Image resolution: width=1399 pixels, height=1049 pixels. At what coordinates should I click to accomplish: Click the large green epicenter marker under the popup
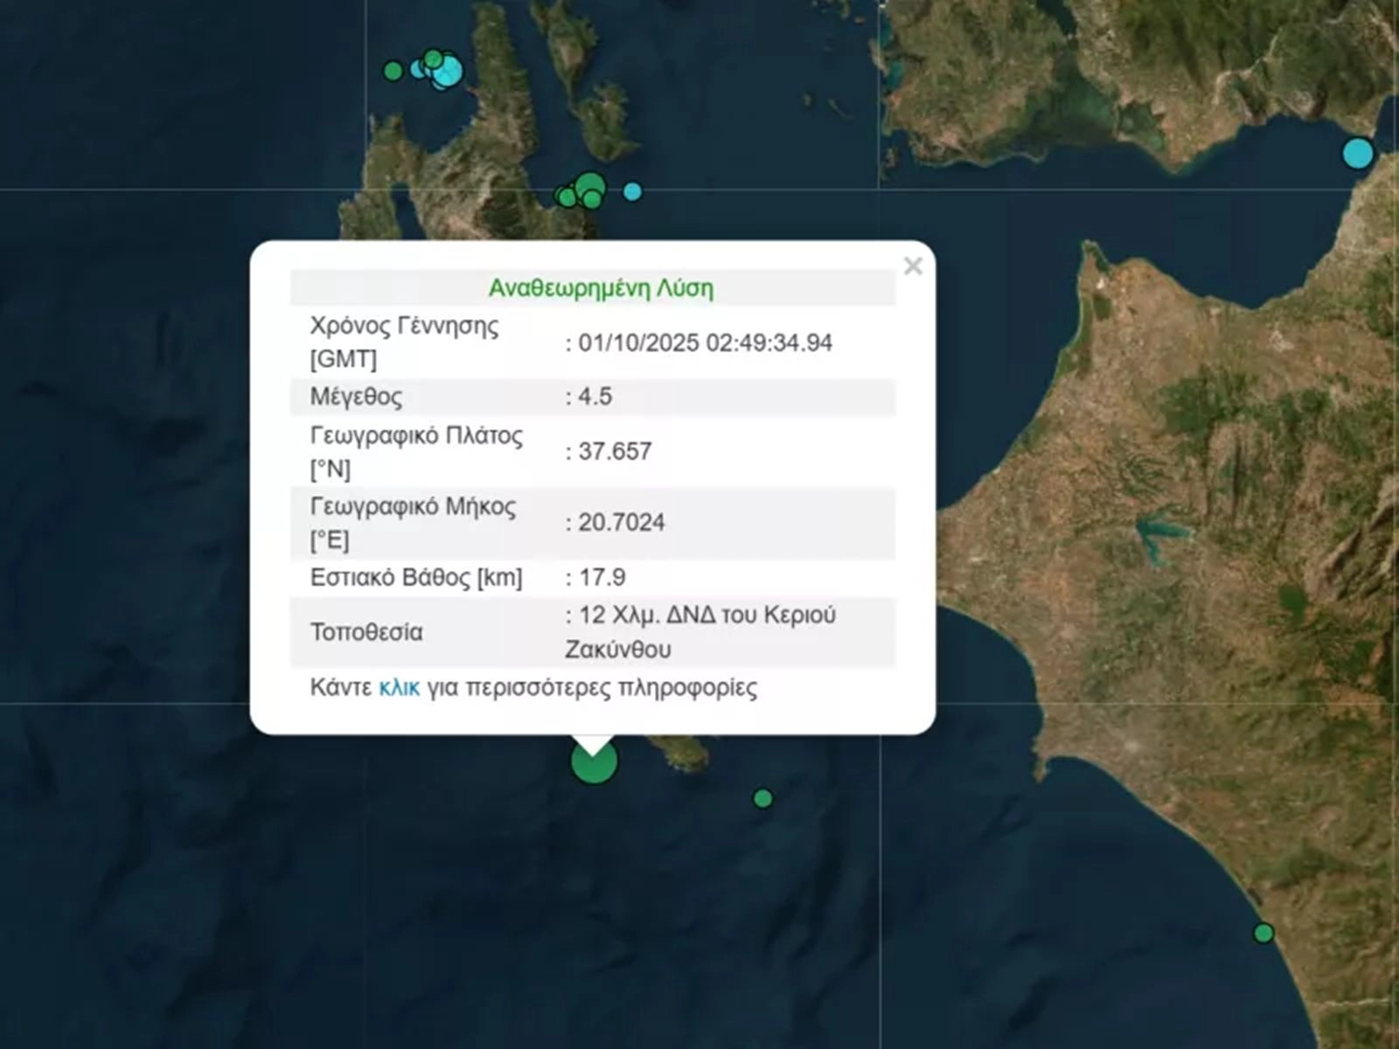click(594, 762)
